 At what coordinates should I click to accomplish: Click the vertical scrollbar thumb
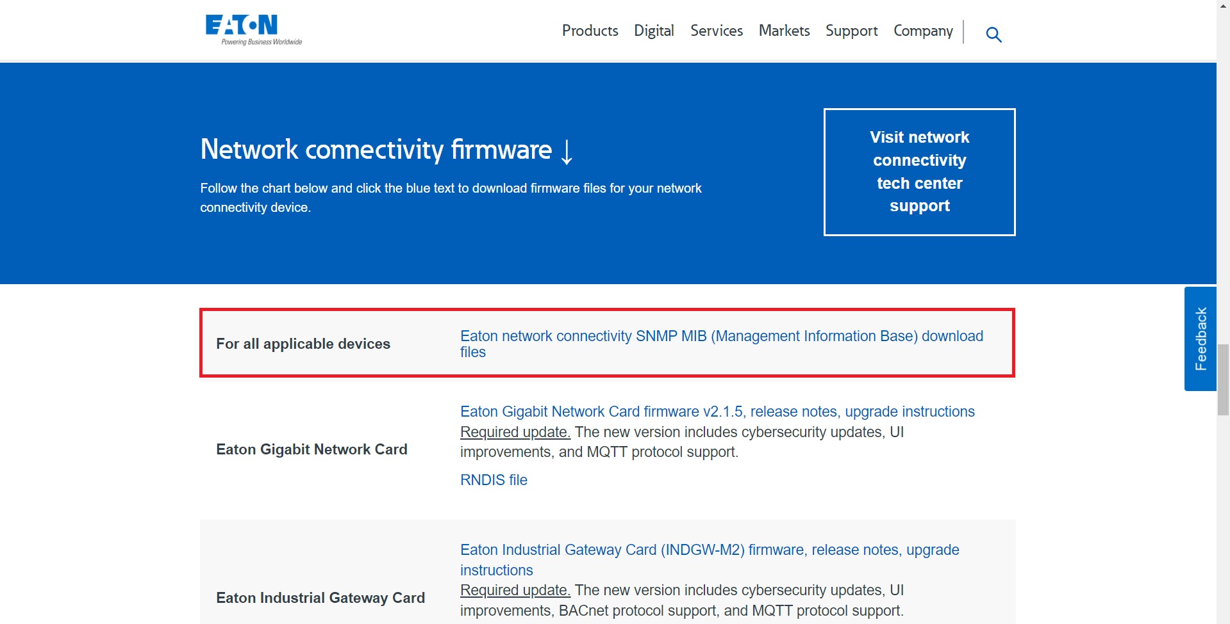[1223, 380]
